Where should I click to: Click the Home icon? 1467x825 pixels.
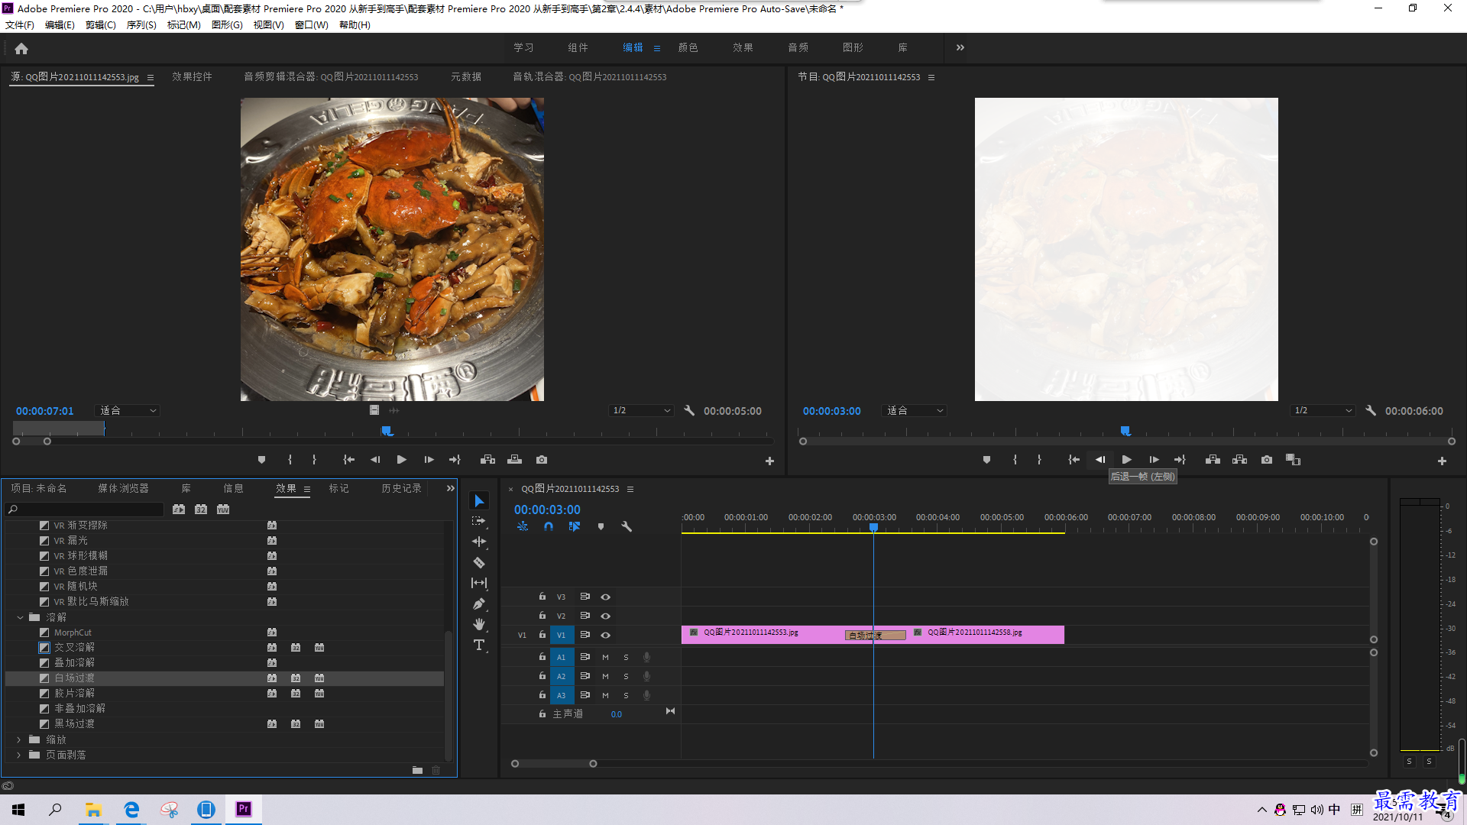point(21,48)
